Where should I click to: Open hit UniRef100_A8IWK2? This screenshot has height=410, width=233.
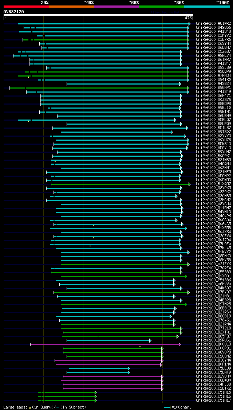click(213, 24)
